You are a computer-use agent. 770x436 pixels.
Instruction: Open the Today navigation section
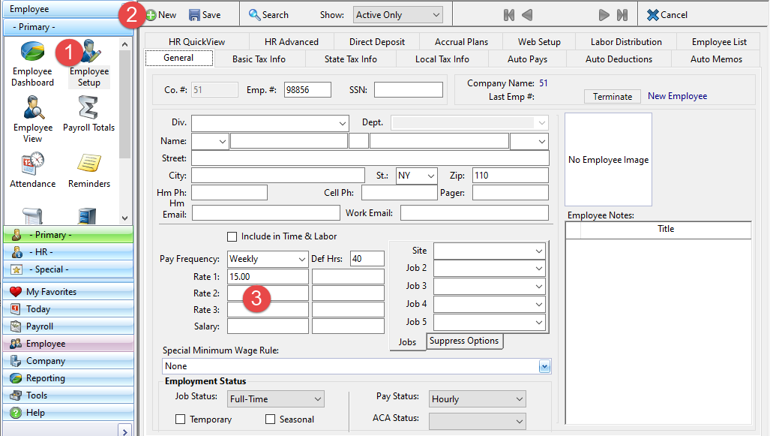tap(68, 308)
